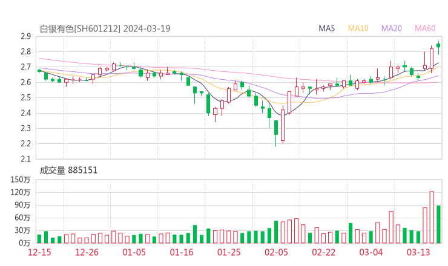Click the final green candlestick near 2.85
This screenshot has height=266, width=448.
(x=438, y=47)
